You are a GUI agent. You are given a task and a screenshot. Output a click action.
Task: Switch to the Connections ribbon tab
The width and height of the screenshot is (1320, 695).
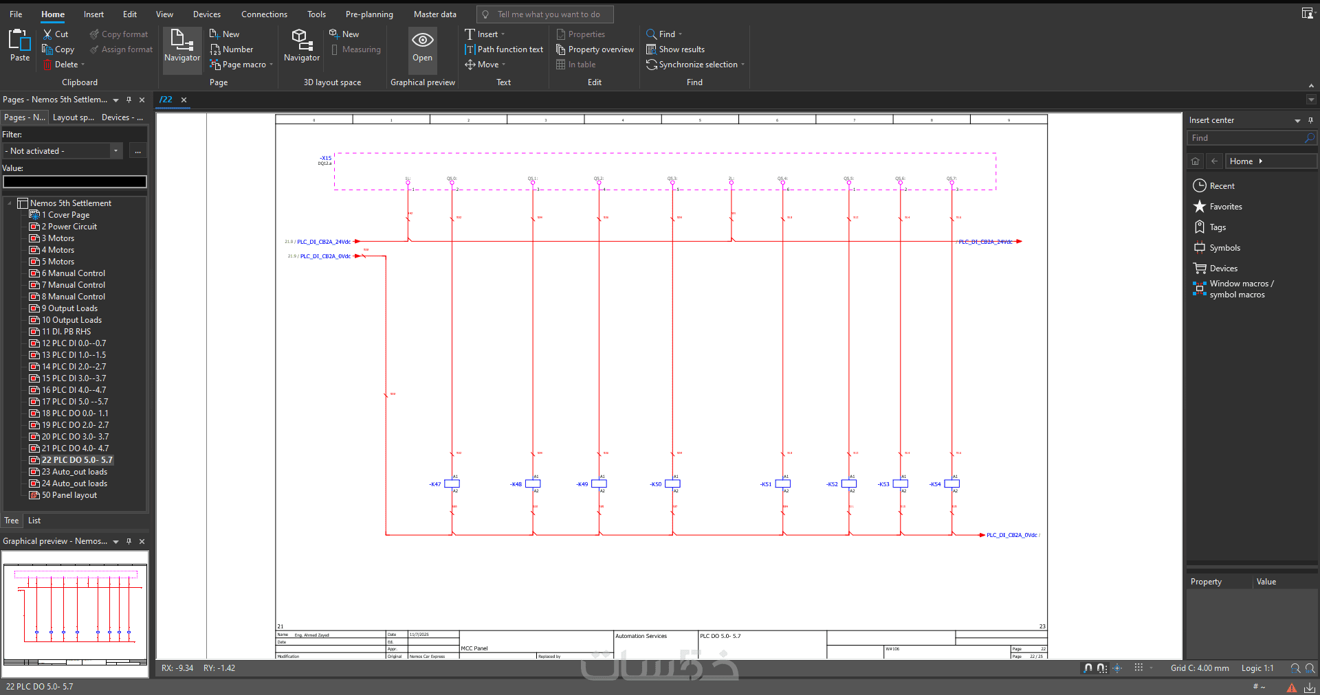point(264,14)
